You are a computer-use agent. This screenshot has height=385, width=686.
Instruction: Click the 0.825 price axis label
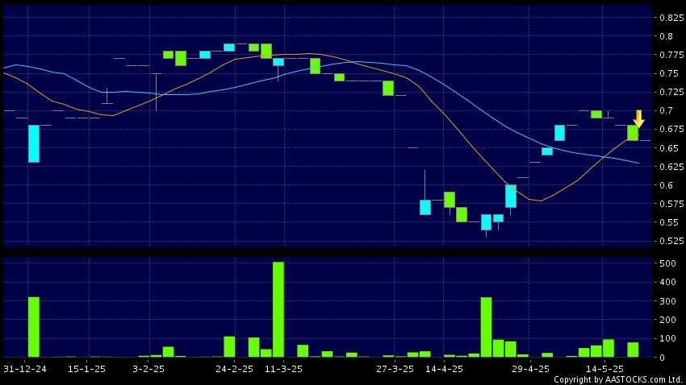pos(671,18)
